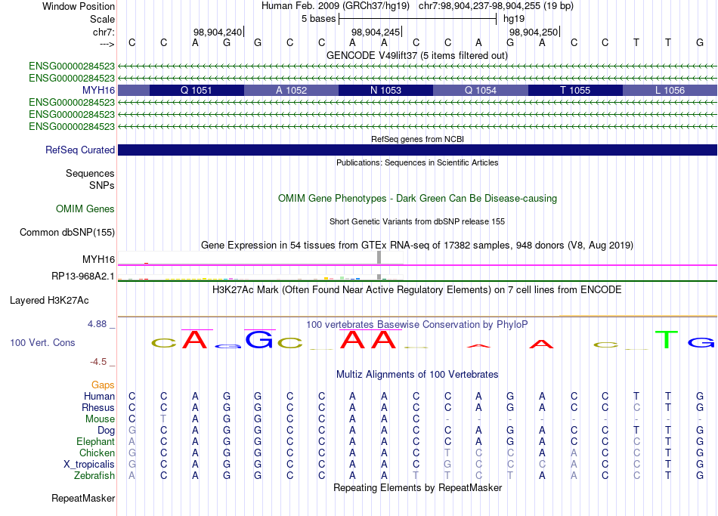Click the RefSeq Curated track label
Viewport: 718px width, 516px height.
coord(80,150)
